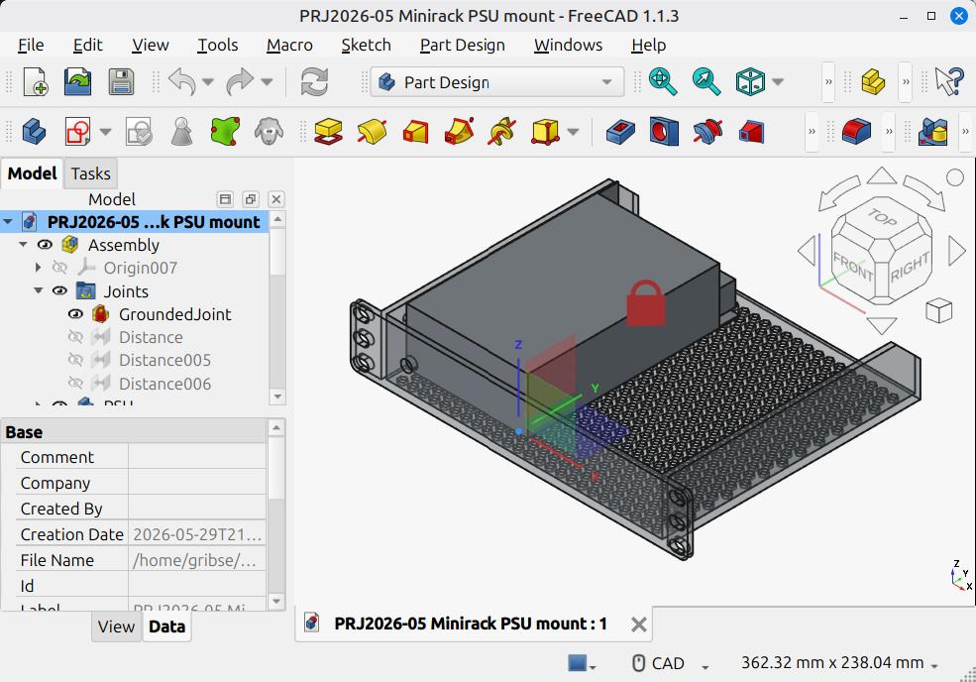The height and width of the screenshot is (682, 976).
Task: Toggle visibility of Assembly
Action: (45, 245)
